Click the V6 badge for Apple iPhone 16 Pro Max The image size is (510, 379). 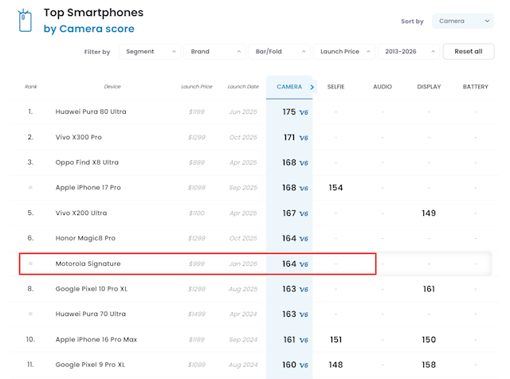(x=303, y=340)
